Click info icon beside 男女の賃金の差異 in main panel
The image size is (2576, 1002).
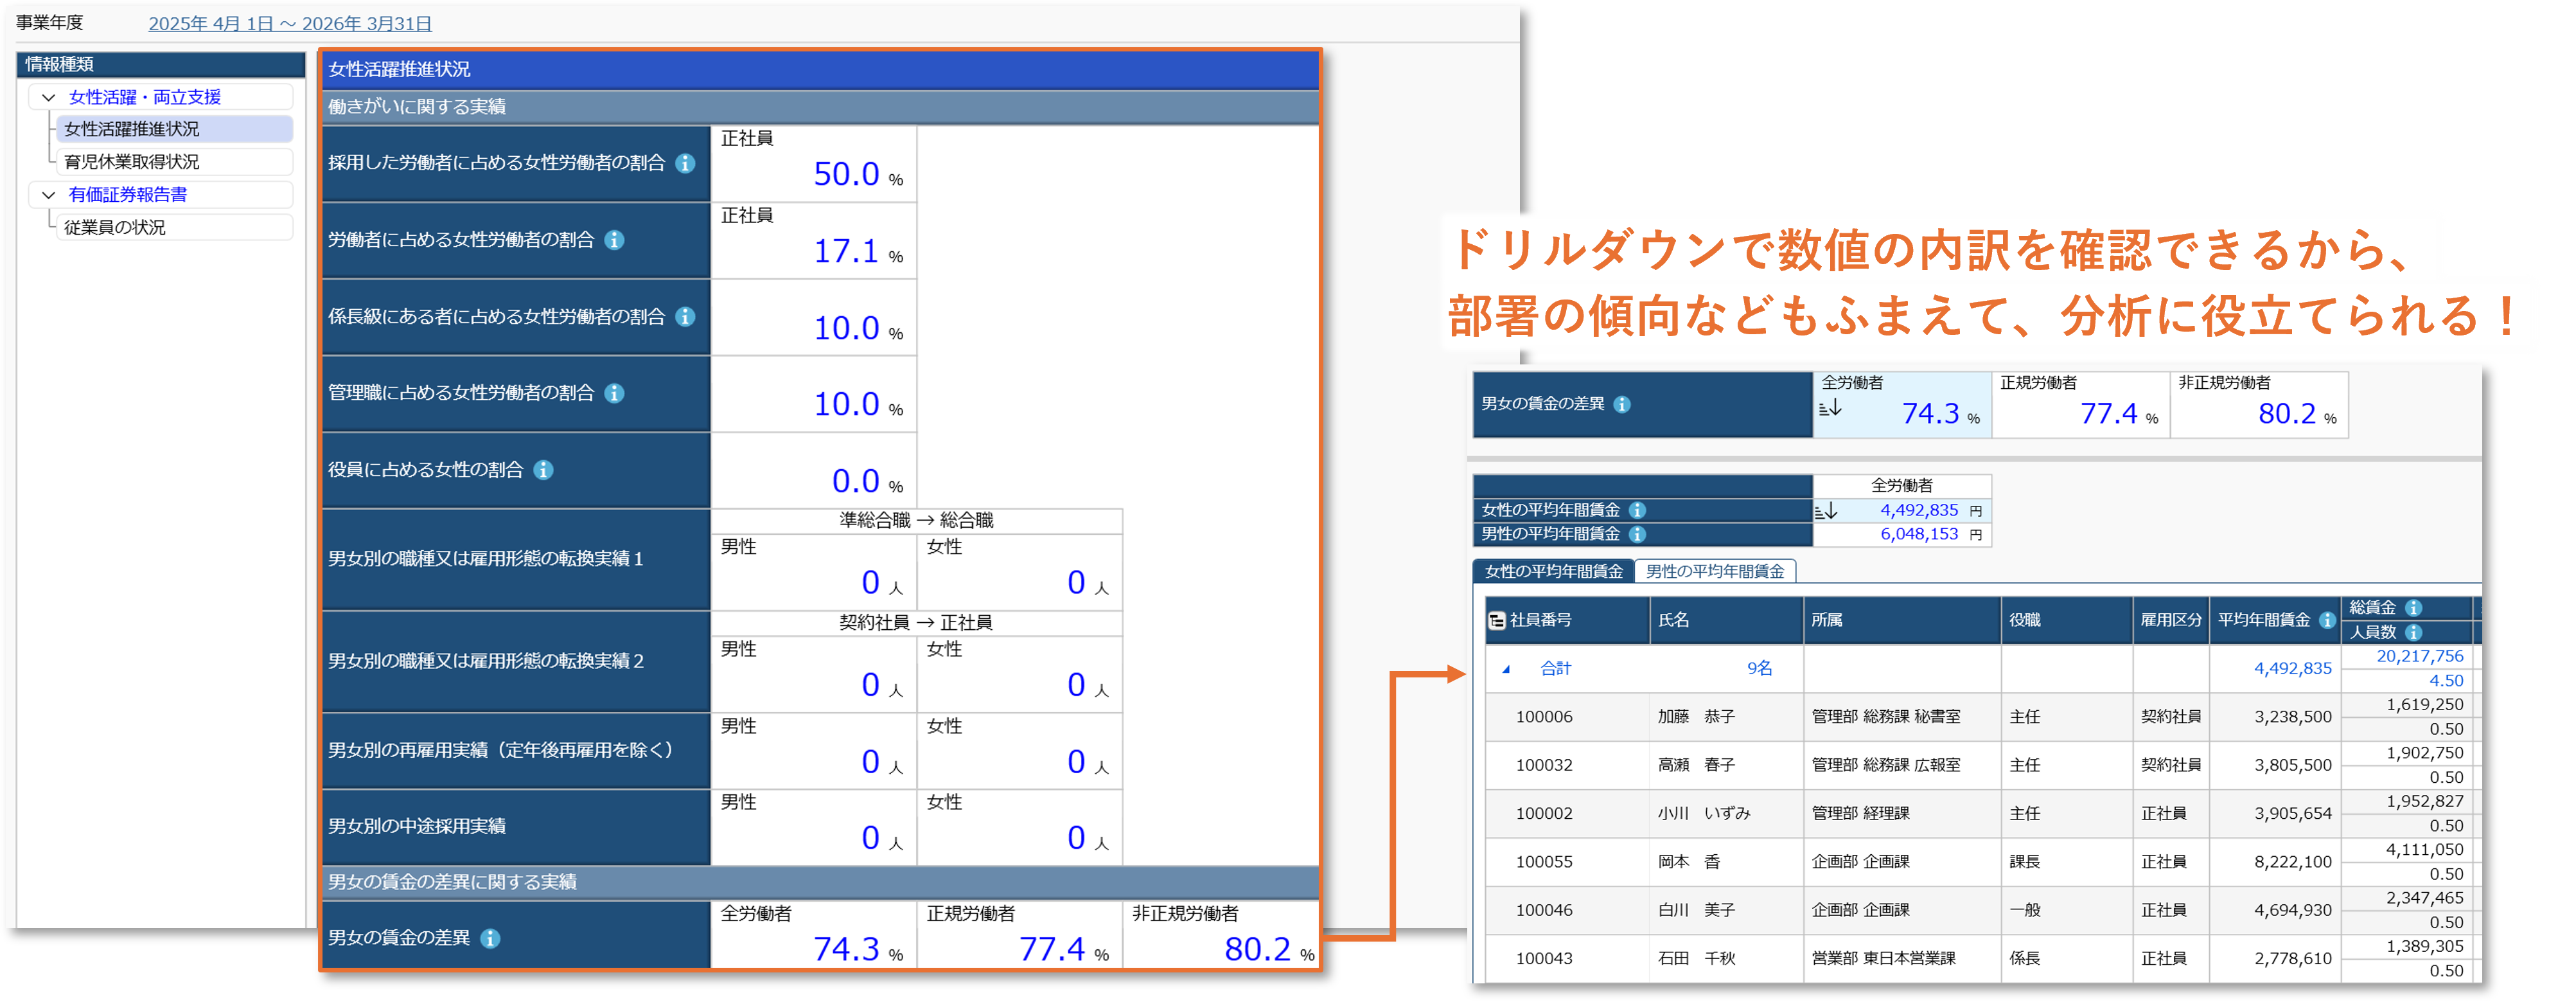pos(490,938)
